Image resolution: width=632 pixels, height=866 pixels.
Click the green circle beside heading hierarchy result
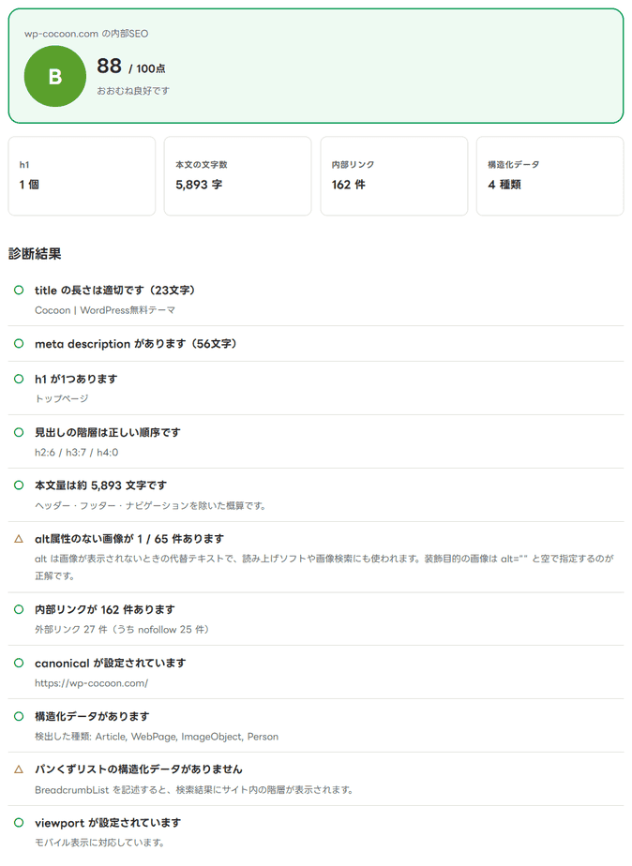coord(19,432)
